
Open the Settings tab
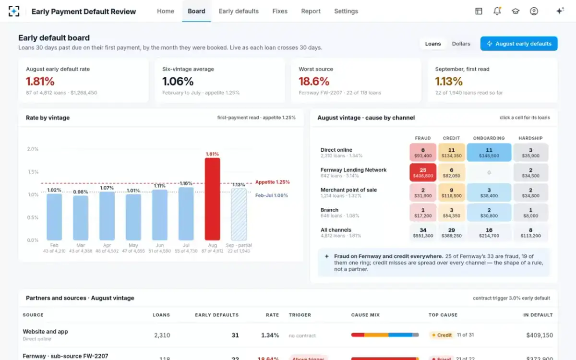click(346, 11)
